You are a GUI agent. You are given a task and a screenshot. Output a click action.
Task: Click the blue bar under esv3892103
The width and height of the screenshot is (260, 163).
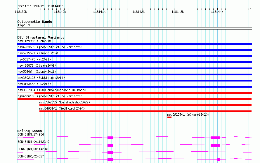pyautogui.click(x=134, y=81)
